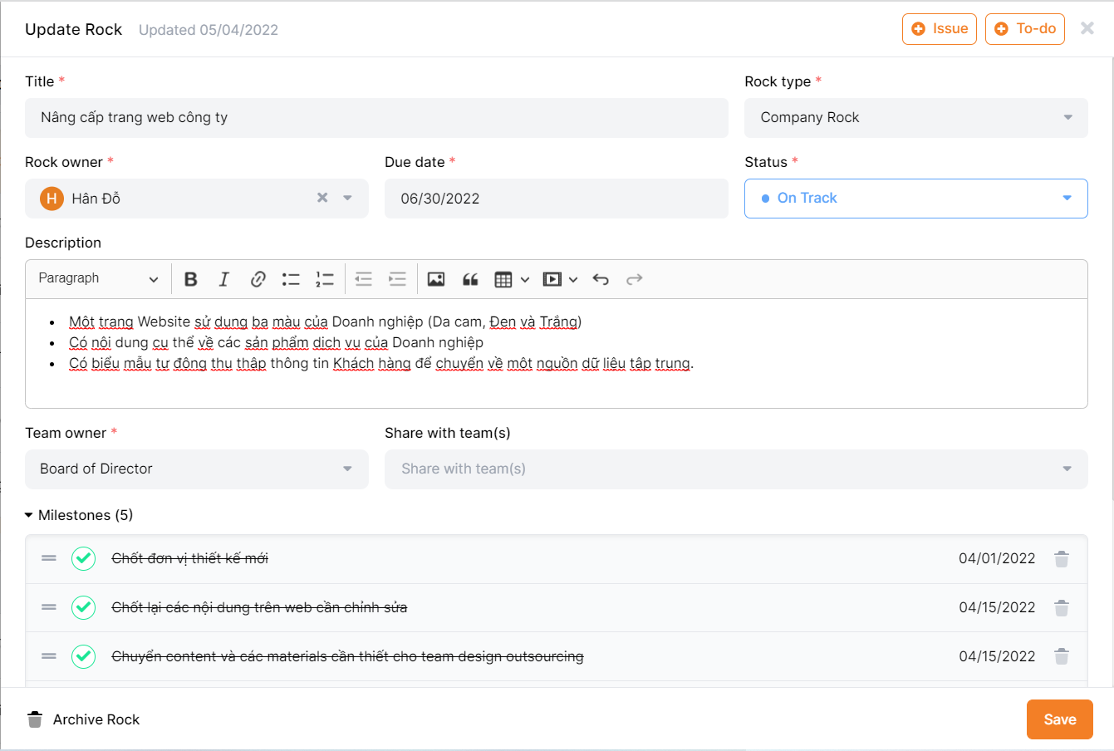
Task: Apply bulleted list formatting
Action: coord(291,279)
